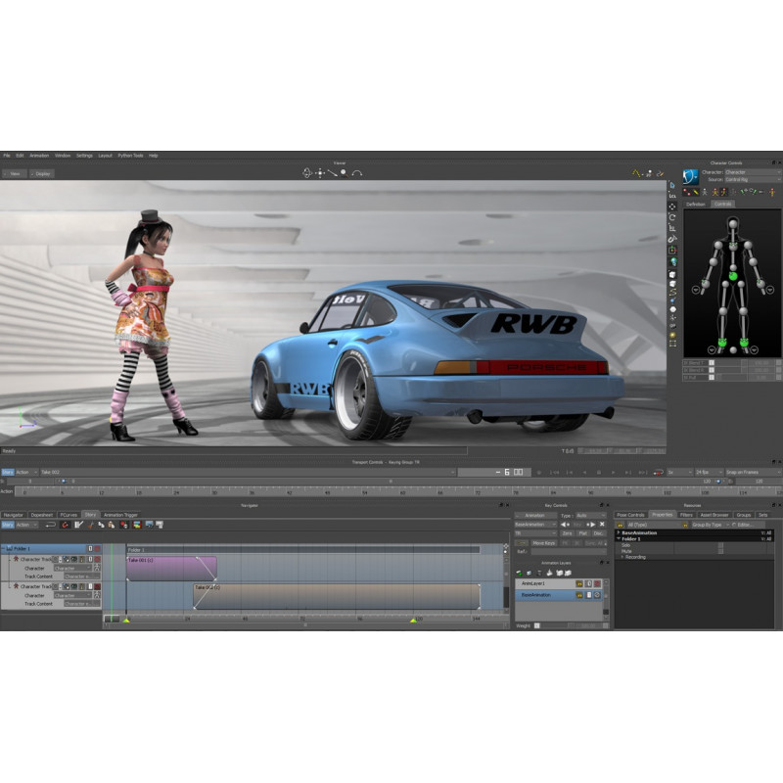This screenshot has width=783, height=783.
Task: Click the Display button in viewer
Action: (41, 174)
